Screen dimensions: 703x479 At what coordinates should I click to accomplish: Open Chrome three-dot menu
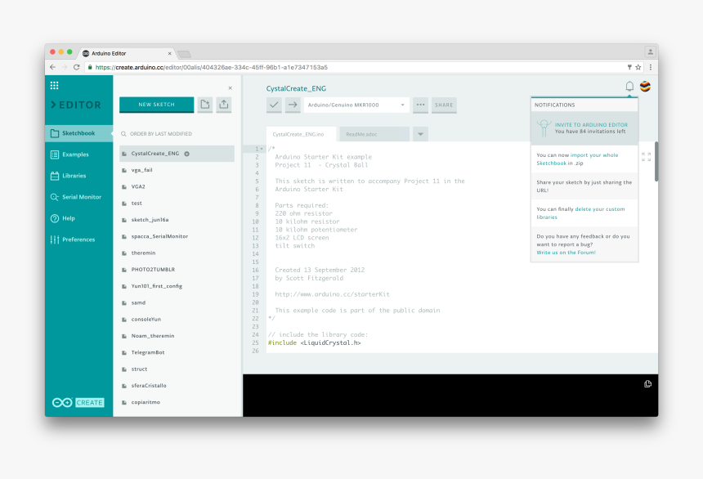click(x=651, y=67)
